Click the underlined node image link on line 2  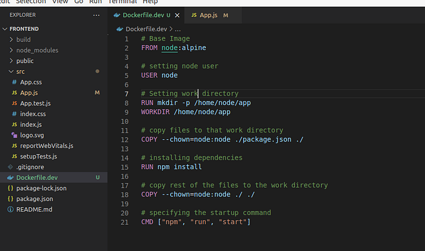[x=169, y=48]
